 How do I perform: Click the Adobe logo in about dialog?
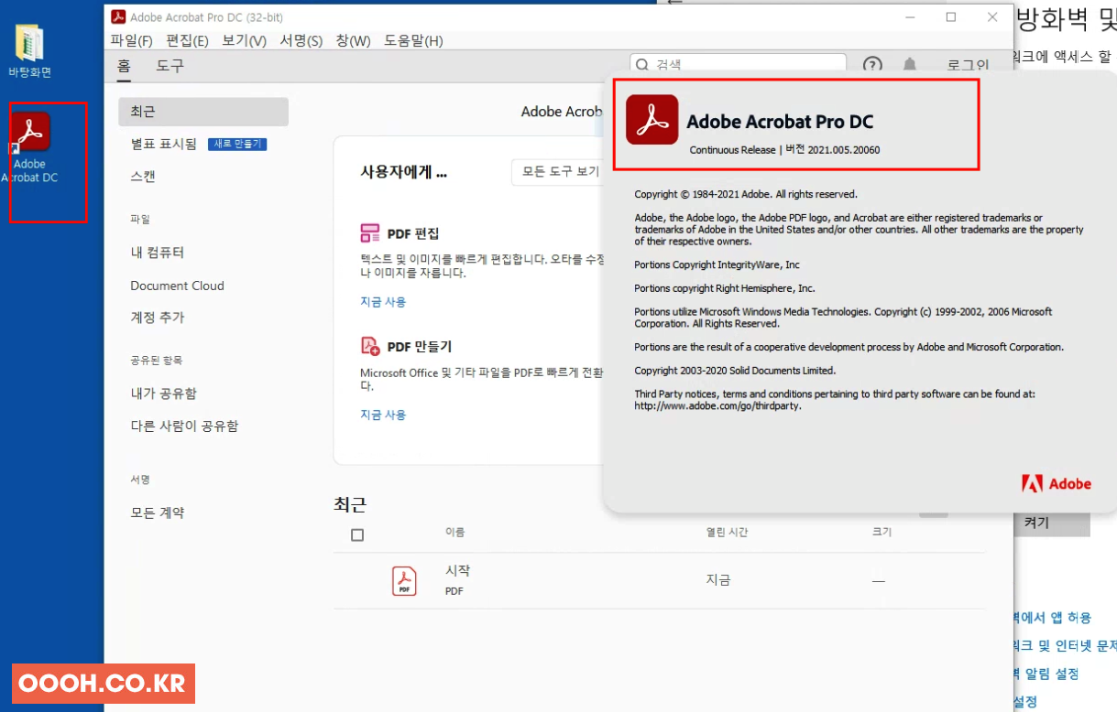pyautogui.click(x=1057, y=484)
